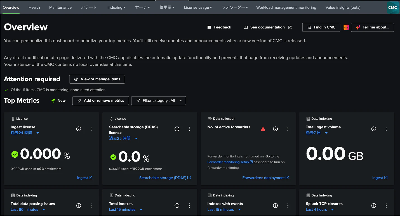The height and width of the screenshot is (216, 400).
Task: Open the フォワーダー menu
Action: (x=235, y=8)
